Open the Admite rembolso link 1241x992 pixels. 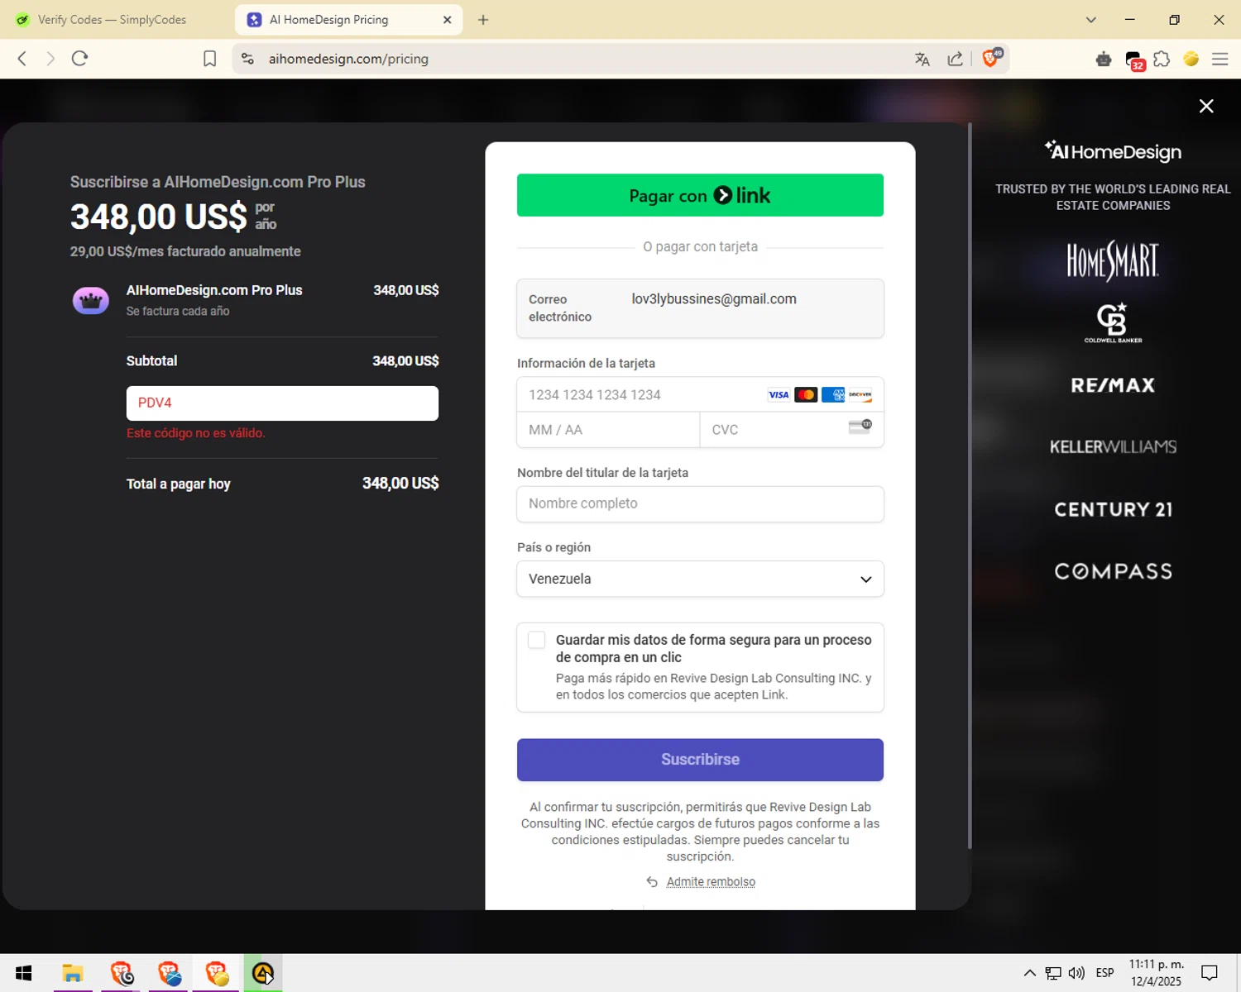(711, 882)
